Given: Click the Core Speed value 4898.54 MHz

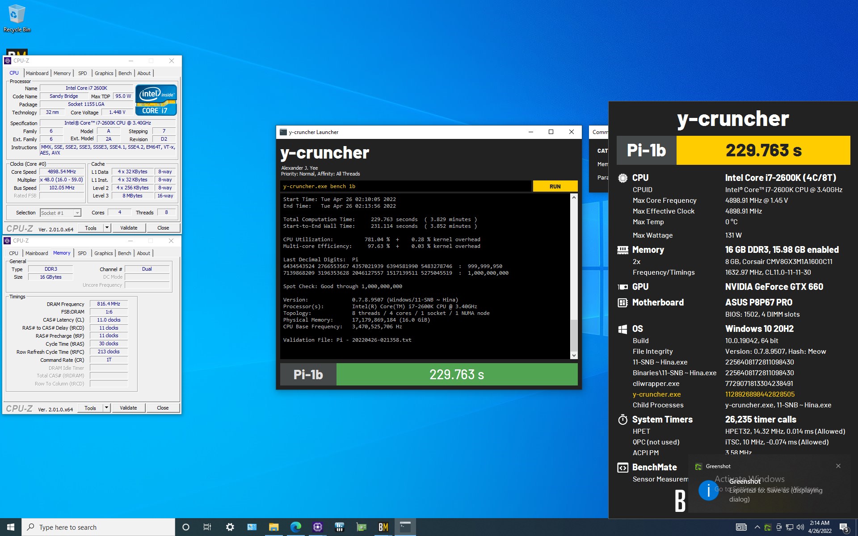Looking at the screenshot, I should click(62, 172).
